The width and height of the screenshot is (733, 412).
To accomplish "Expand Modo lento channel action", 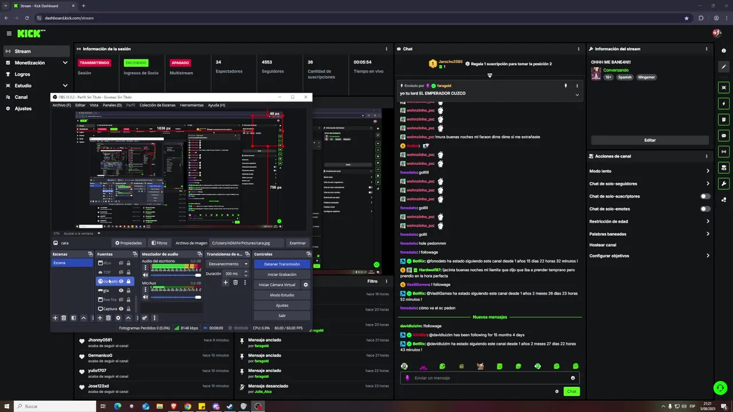I will [x=708, y=171].
